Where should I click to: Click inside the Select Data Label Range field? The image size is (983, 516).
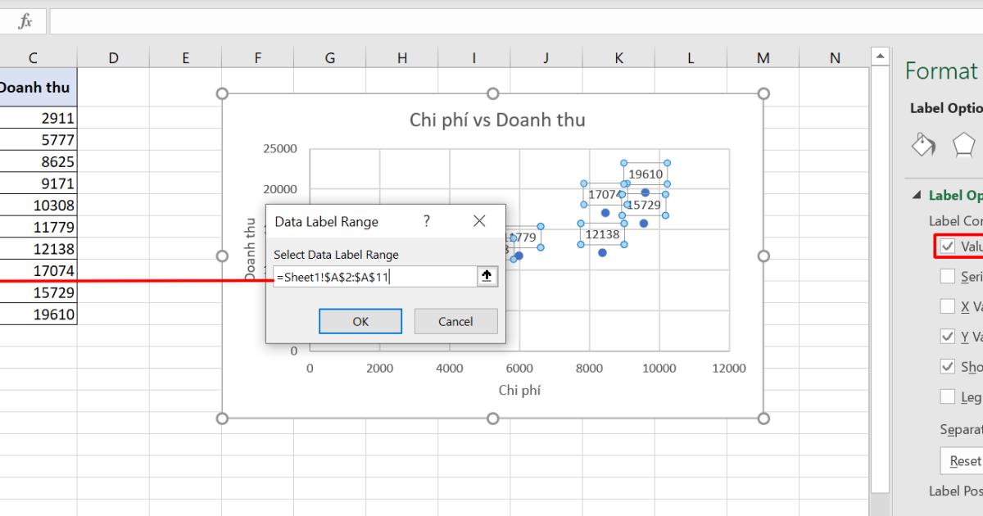pyautogui.click(x=377, y=276)
